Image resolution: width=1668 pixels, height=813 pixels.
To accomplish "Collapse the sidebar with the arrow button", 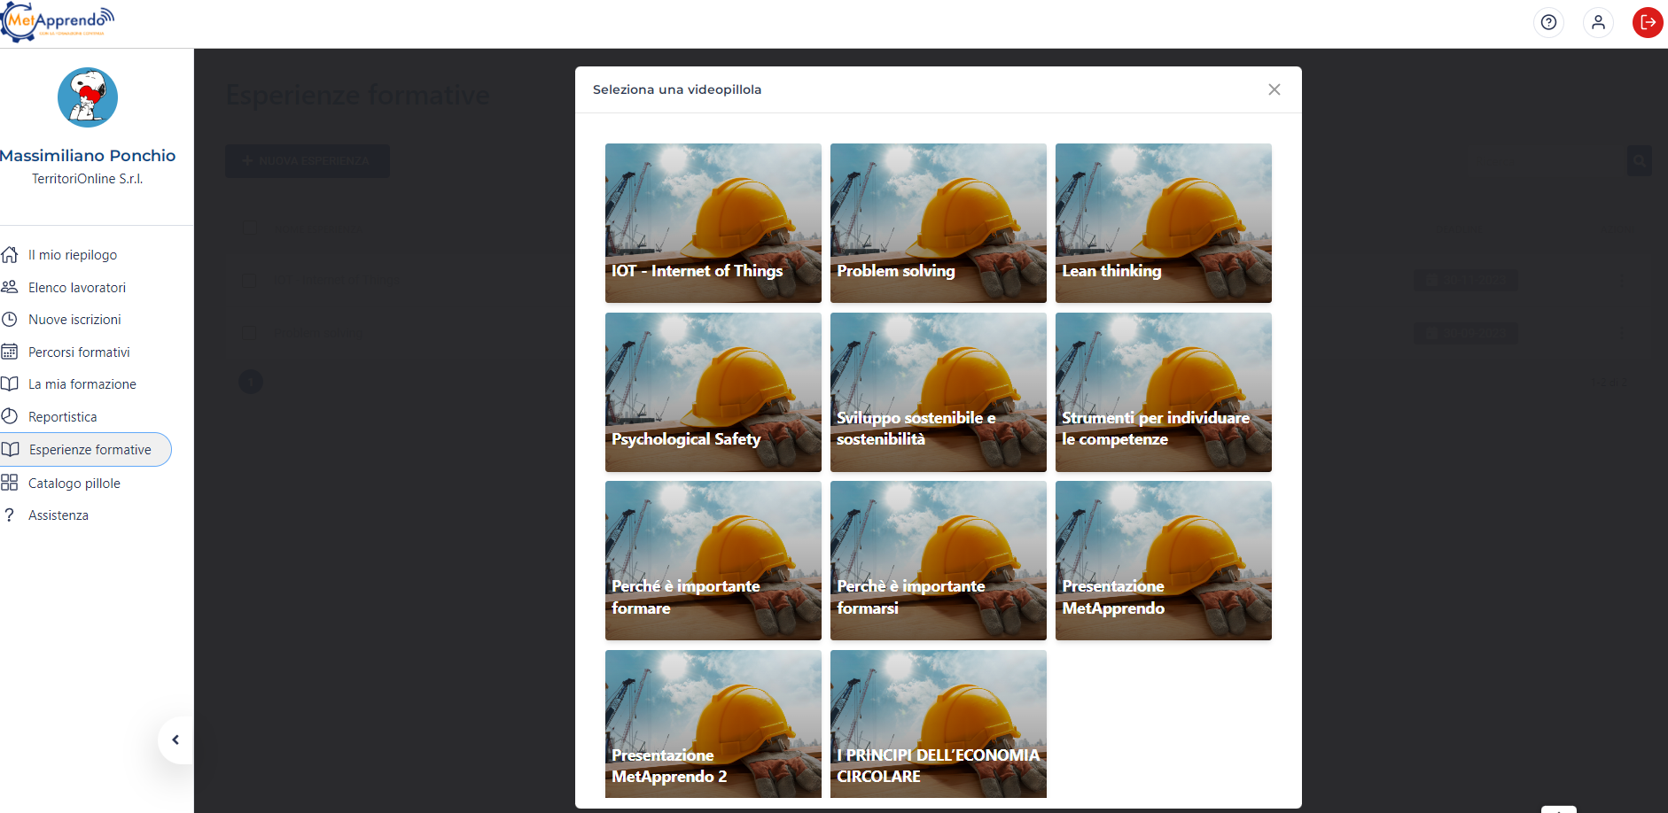I will point(175,740).
